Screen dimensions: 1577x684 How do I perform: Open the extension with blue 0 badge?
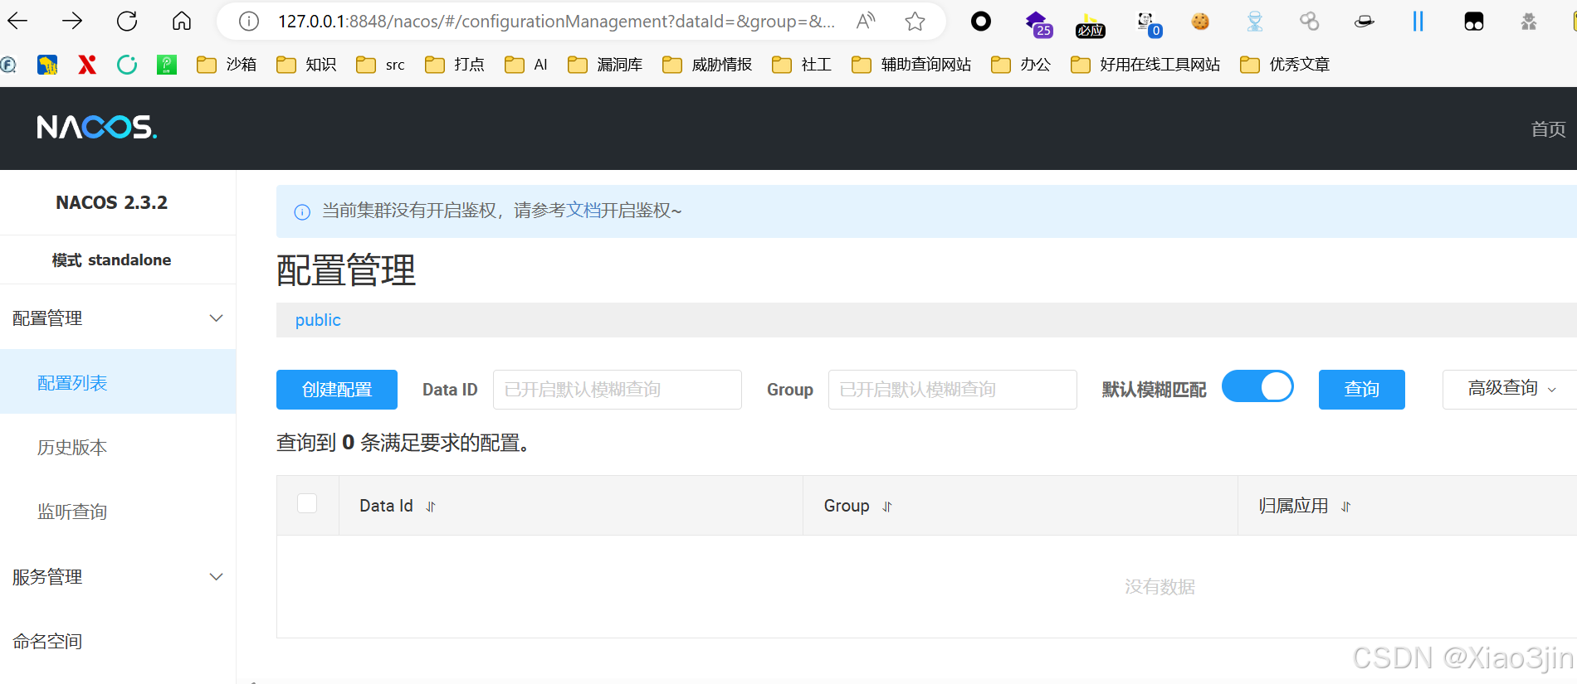pos(1148,24)
